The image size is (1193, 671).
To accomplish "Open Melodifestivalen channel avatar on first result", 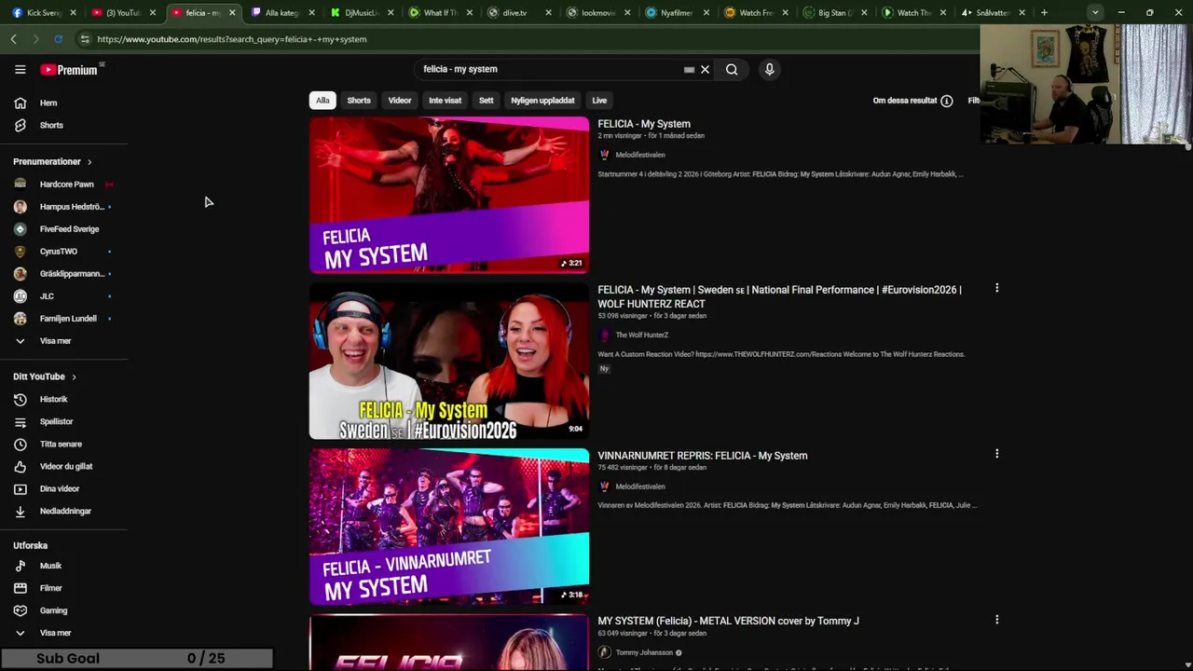I will point(604,155).
